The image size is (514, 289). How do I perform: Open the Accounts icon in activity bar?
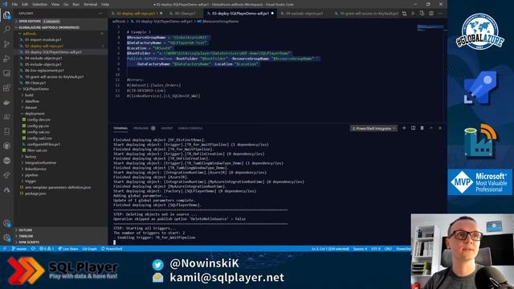click(x=6, y=223)
